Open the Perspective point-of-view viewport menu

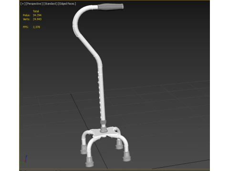[34, 4]
